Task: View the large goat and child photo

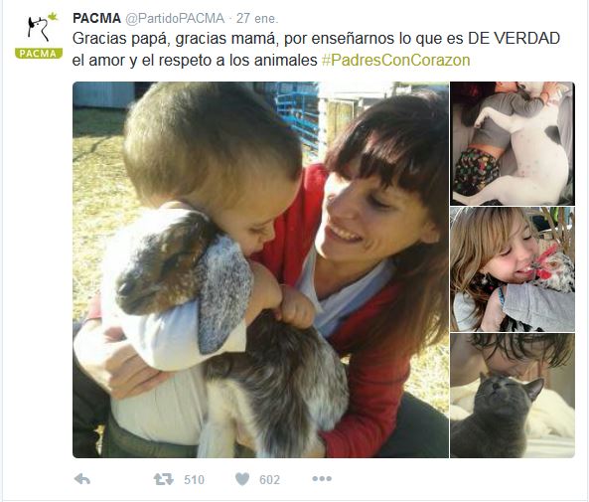Action: [260, 269]
